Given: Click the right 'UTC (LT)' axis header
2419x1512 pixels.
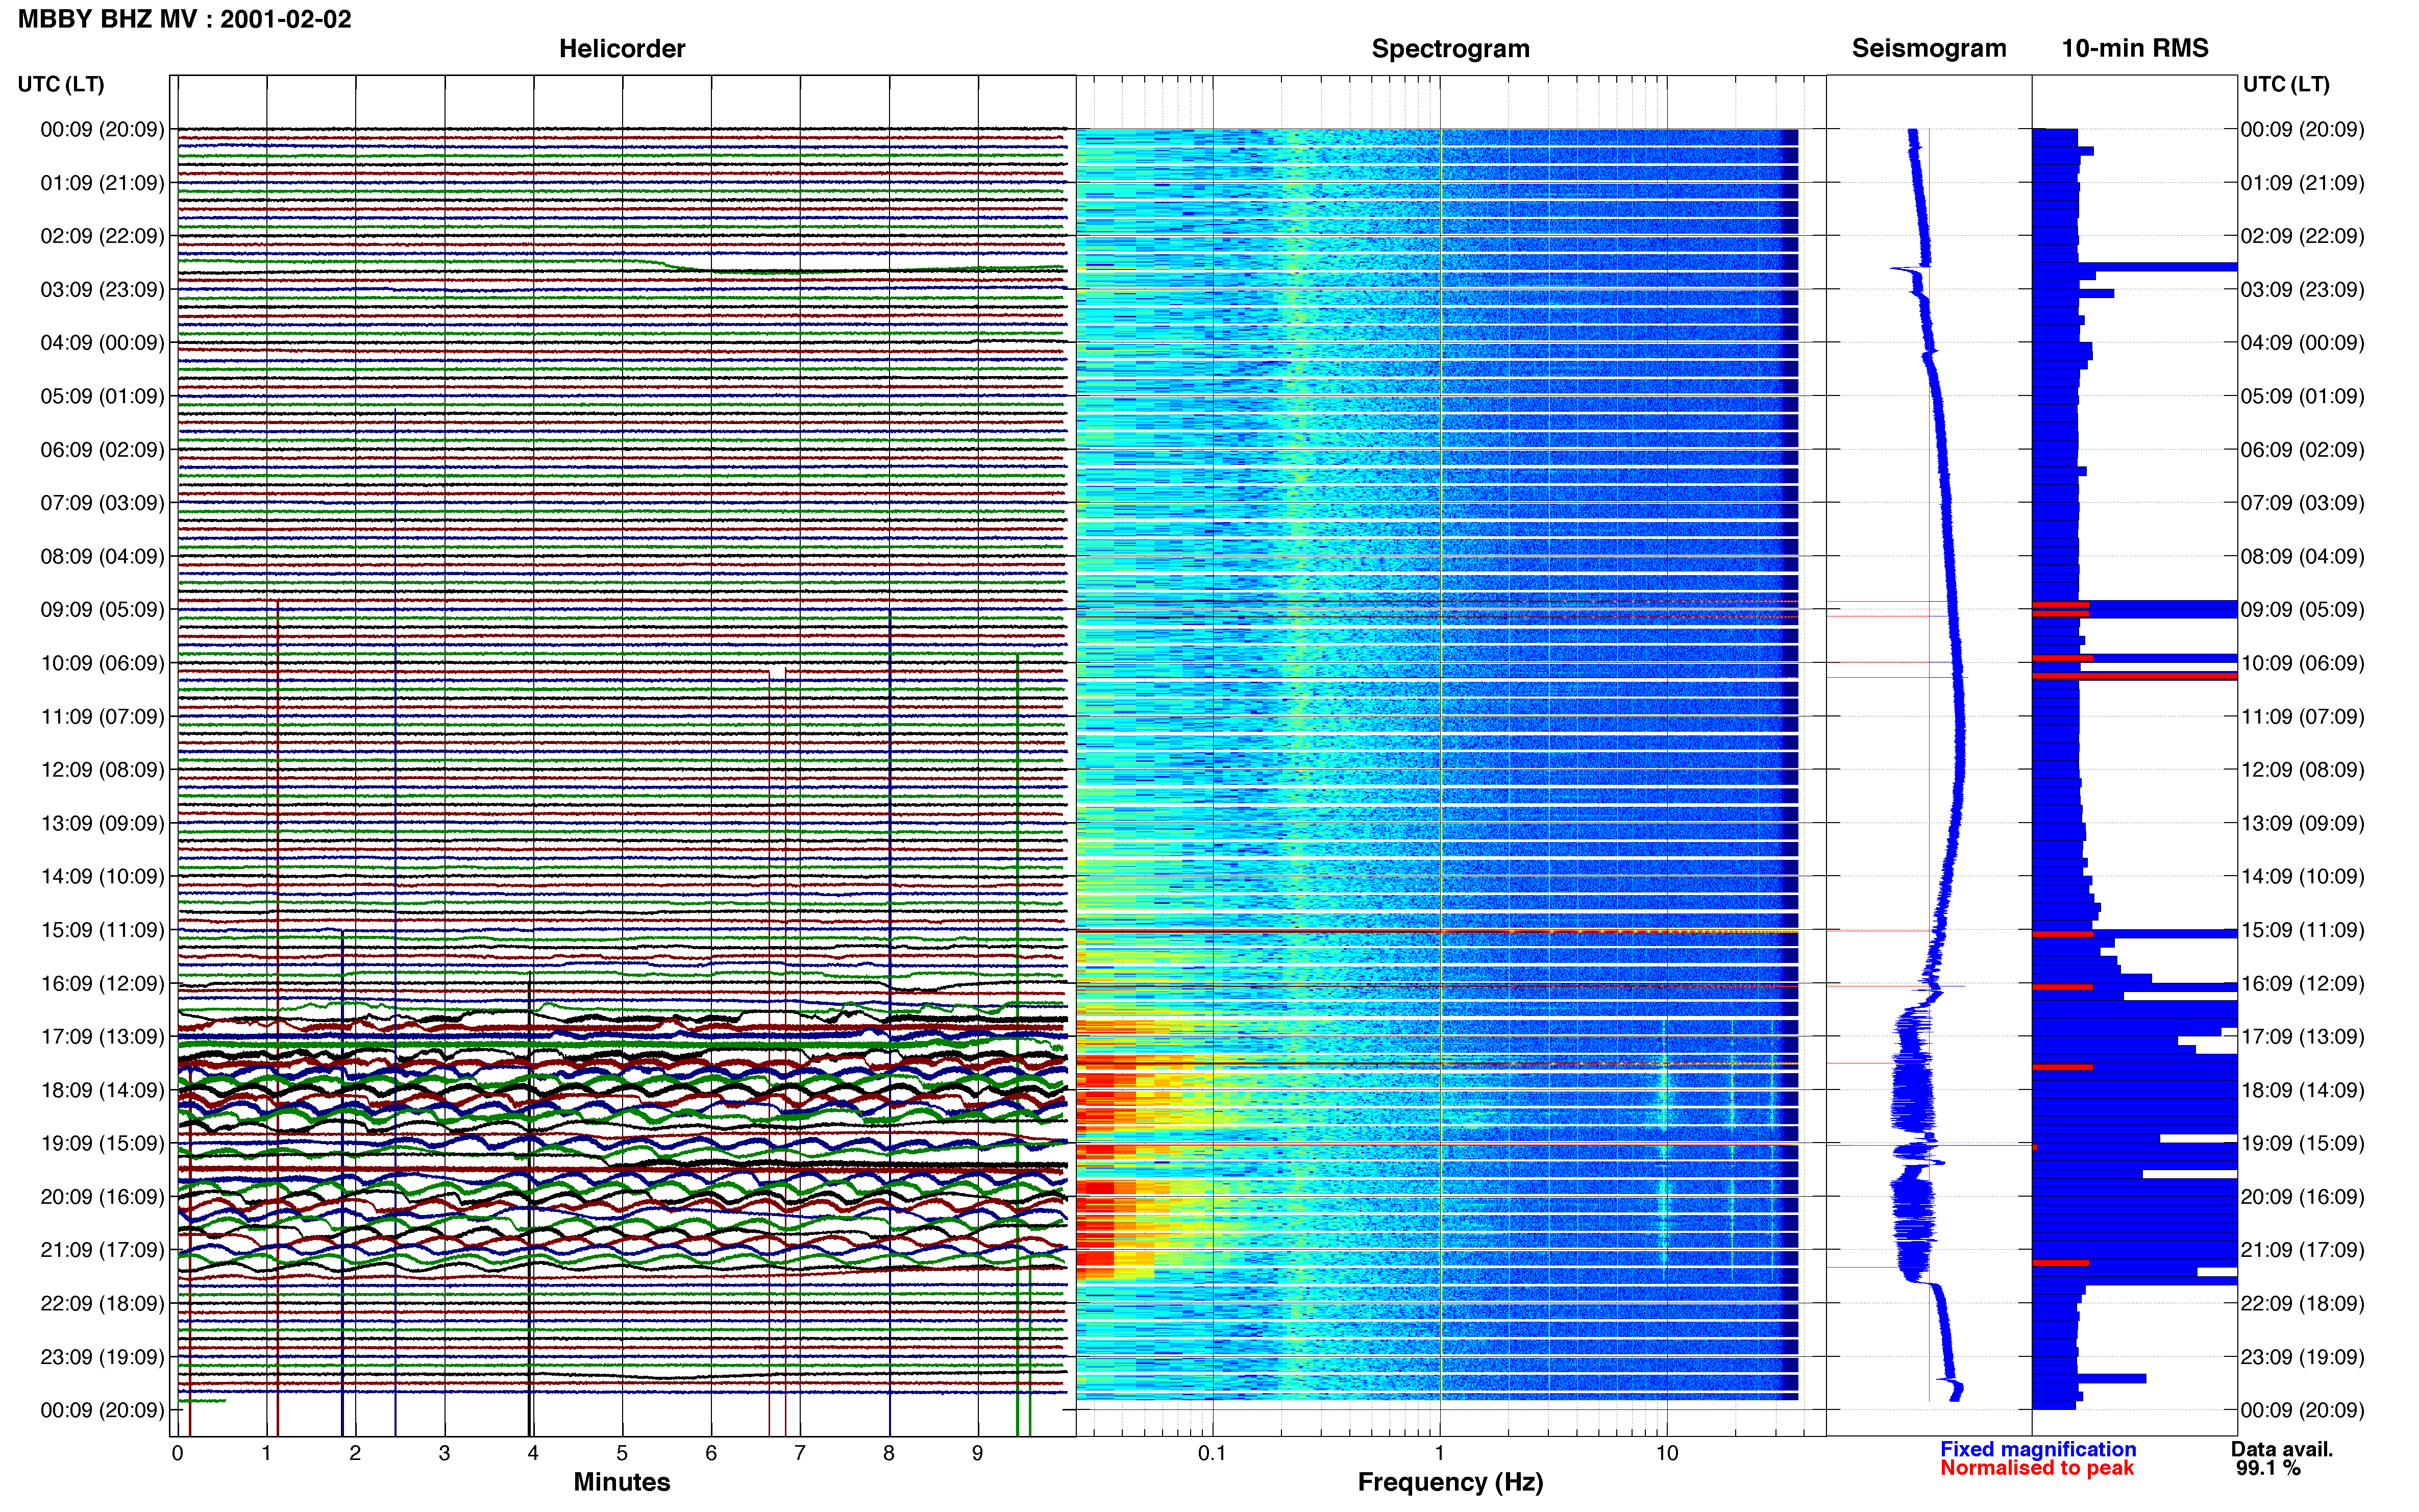Looking at the screenshot, I should (2286, 84).
